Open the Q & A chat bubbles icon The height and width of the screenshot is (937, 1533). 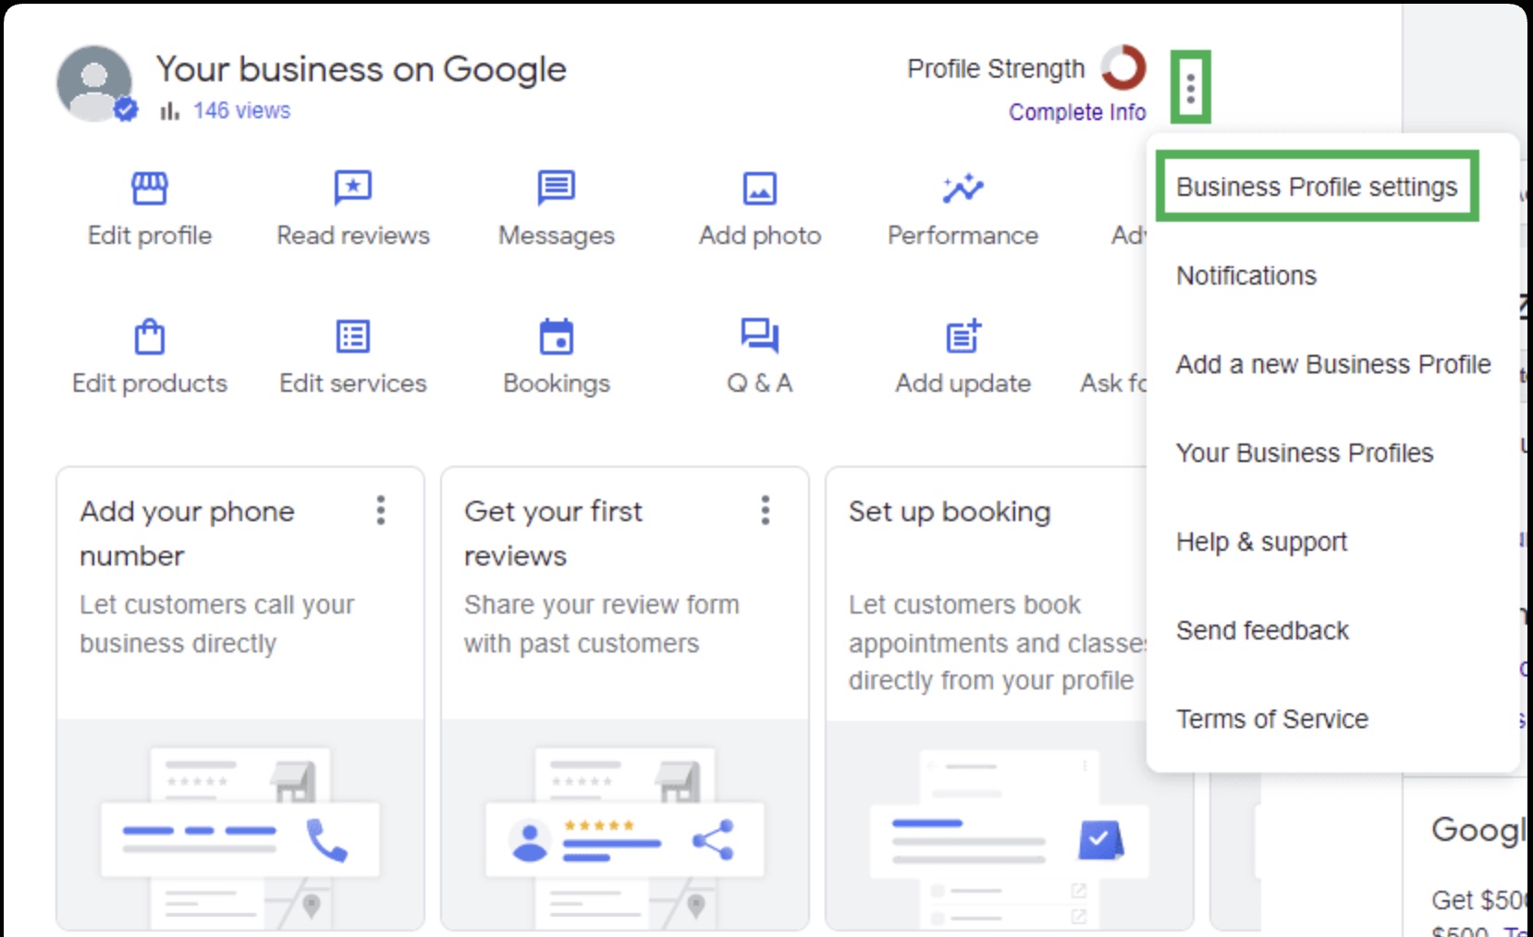[x=760, y=335]
